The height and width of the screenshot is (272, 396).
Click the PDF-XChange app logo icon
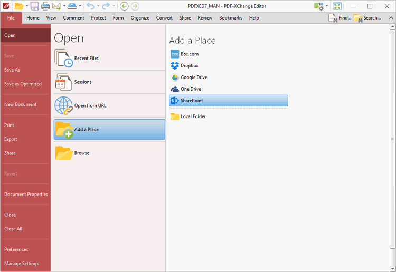click(x=6, y=6)
